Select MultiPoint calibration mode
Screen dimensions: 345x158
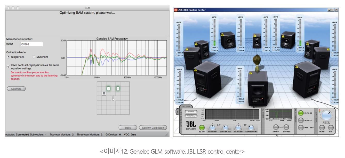[34, 57]
